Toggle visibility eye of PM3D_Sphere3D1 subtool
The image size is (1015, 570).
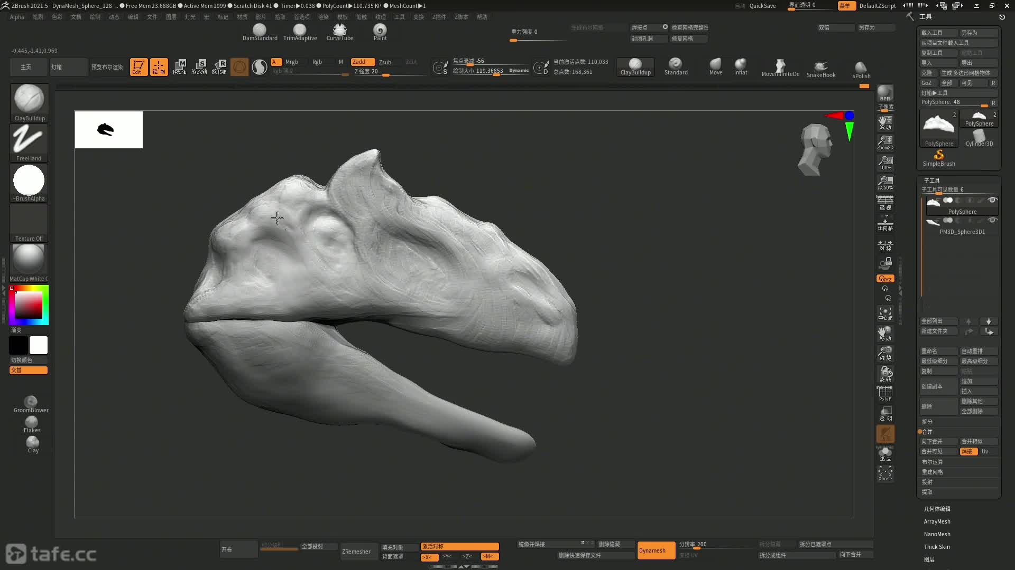click(x=992, y=220)
